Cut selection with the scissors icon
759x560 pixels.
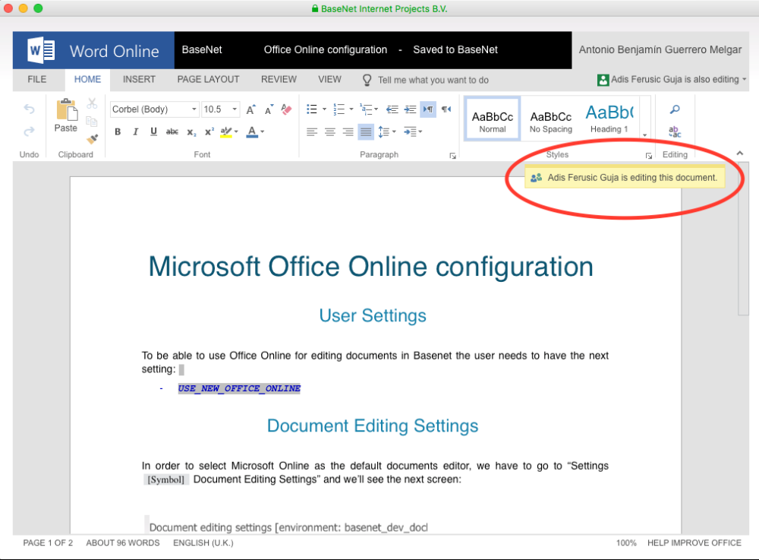click(92, 103)
